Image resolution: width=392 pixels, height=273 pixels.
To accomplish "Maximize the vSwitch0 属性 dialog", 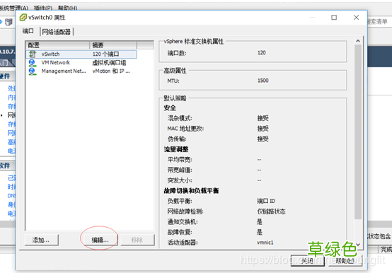I will (x=334, y=17).
